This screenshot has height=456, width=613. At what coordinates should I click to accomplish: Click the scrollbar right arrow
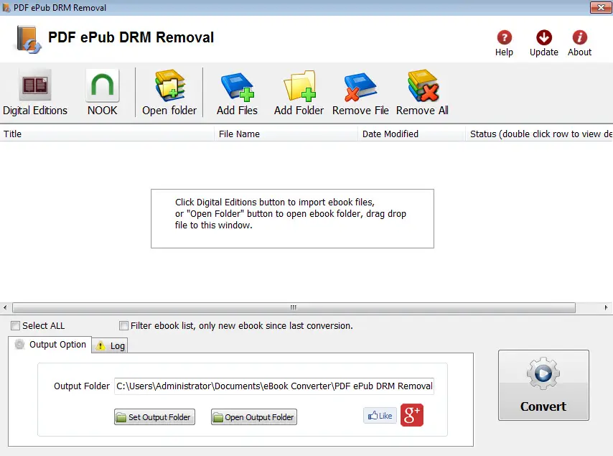point(607,308)
